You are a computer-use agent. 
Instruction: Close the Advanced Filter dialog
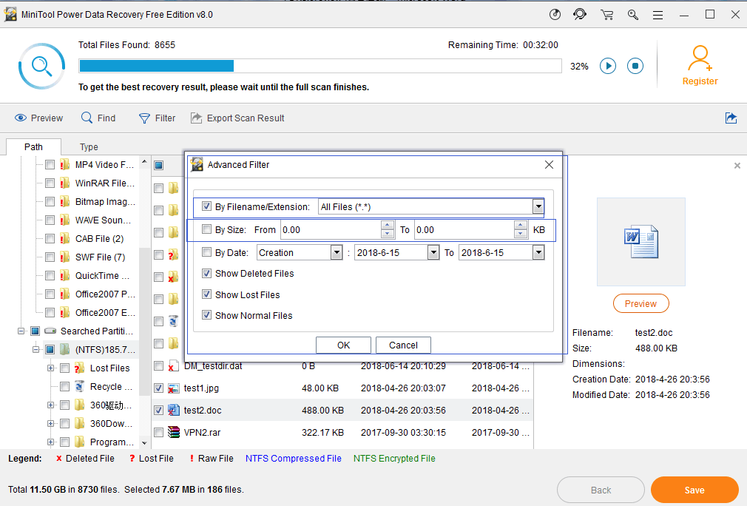pyautogui.click(x=549, y=164)
